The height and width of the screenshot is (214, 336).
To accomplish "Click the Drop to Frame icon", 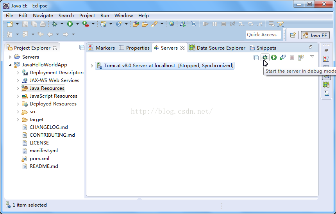I will coord(271,24).
